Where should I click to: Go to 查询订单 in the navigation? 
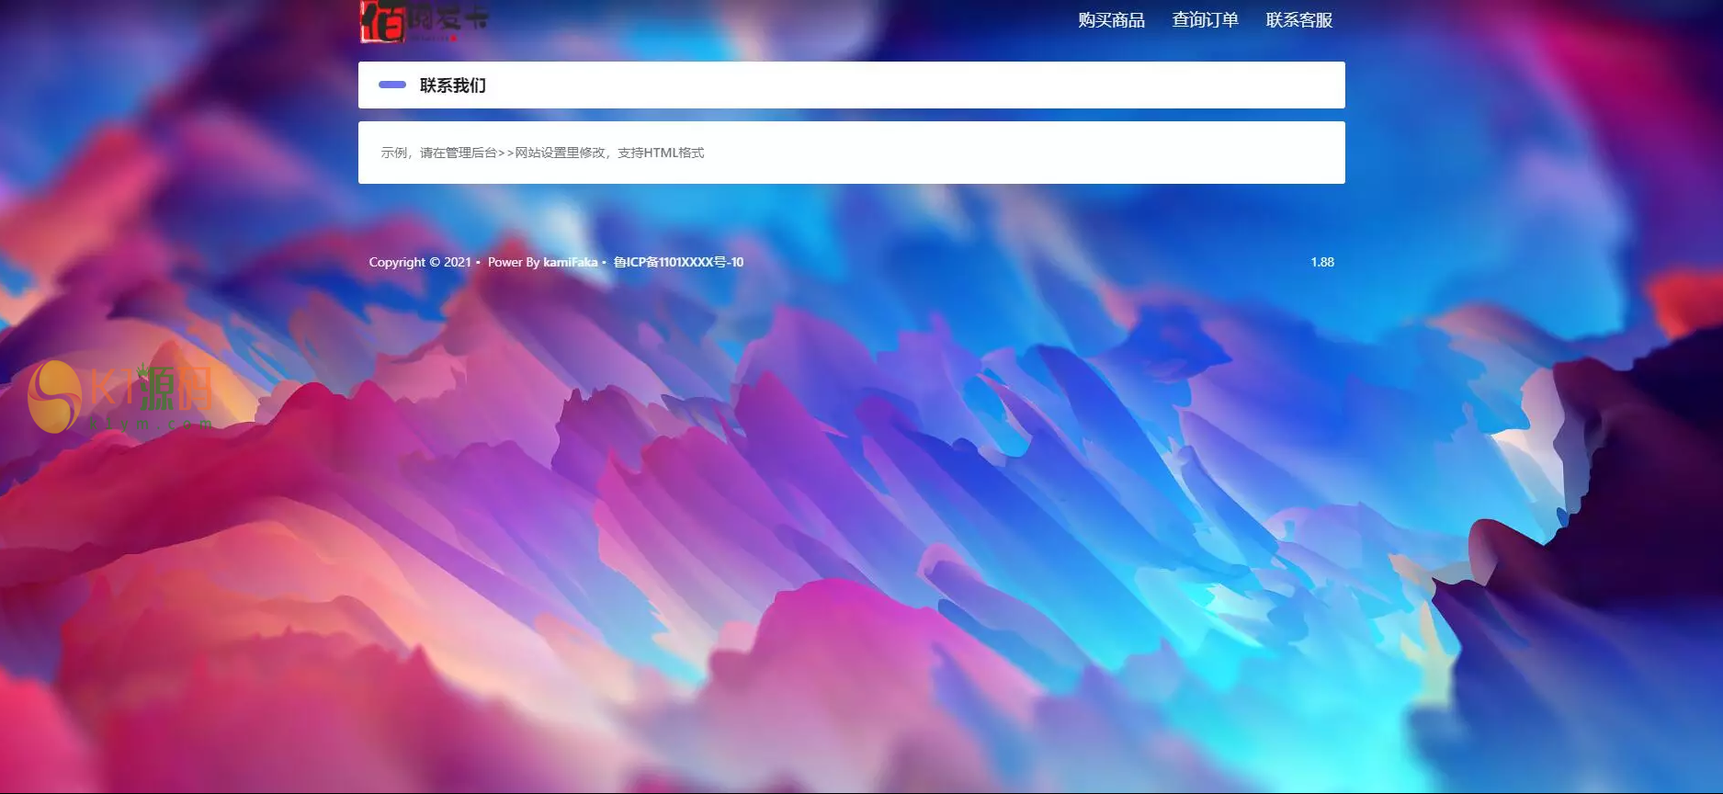pyautogui.click(x=1205, y=20)
